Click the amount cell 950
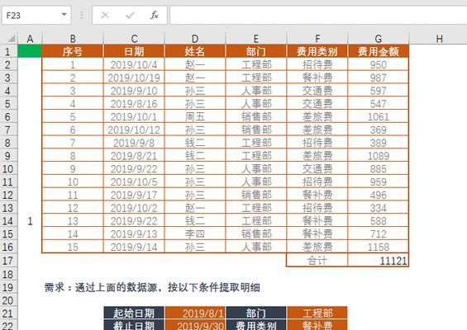 [x=379, y=64]
